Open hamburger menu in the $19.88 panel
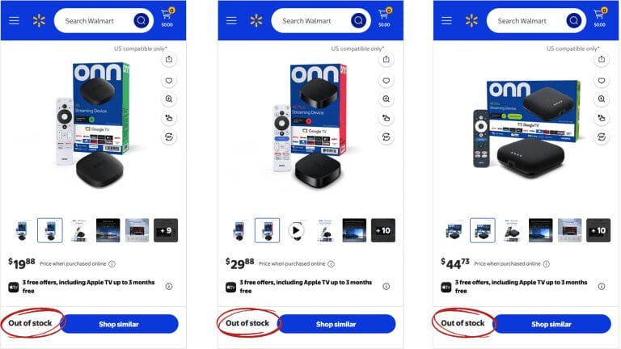 pos(15,20)
